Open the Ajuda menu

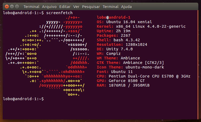tap(126, 7)
